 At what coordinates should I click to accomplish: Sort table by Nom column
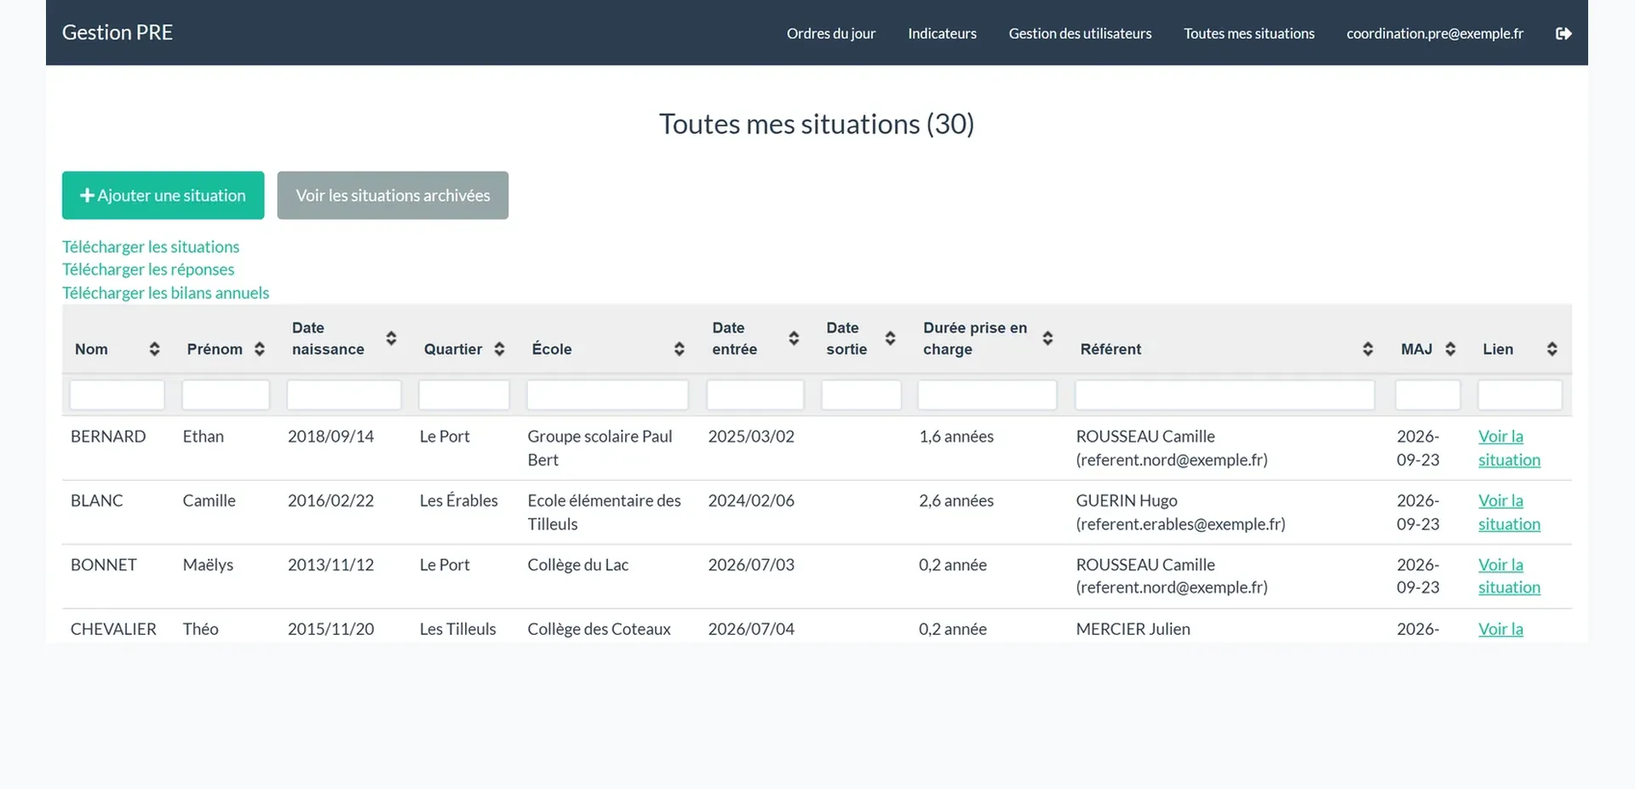click(x=154, y=349)
